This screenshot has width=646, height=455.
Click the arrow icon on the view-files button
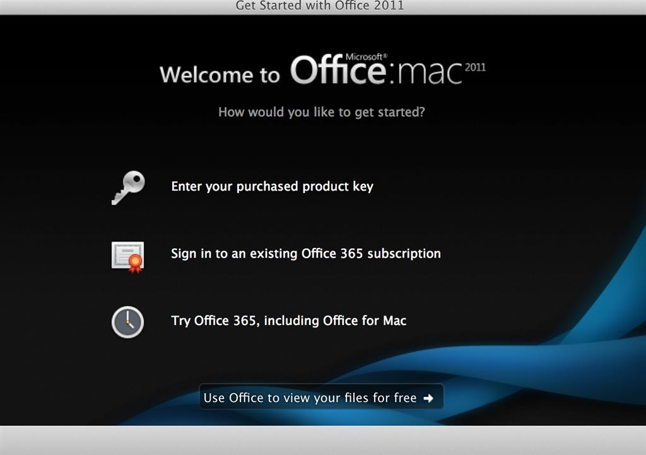428,398
